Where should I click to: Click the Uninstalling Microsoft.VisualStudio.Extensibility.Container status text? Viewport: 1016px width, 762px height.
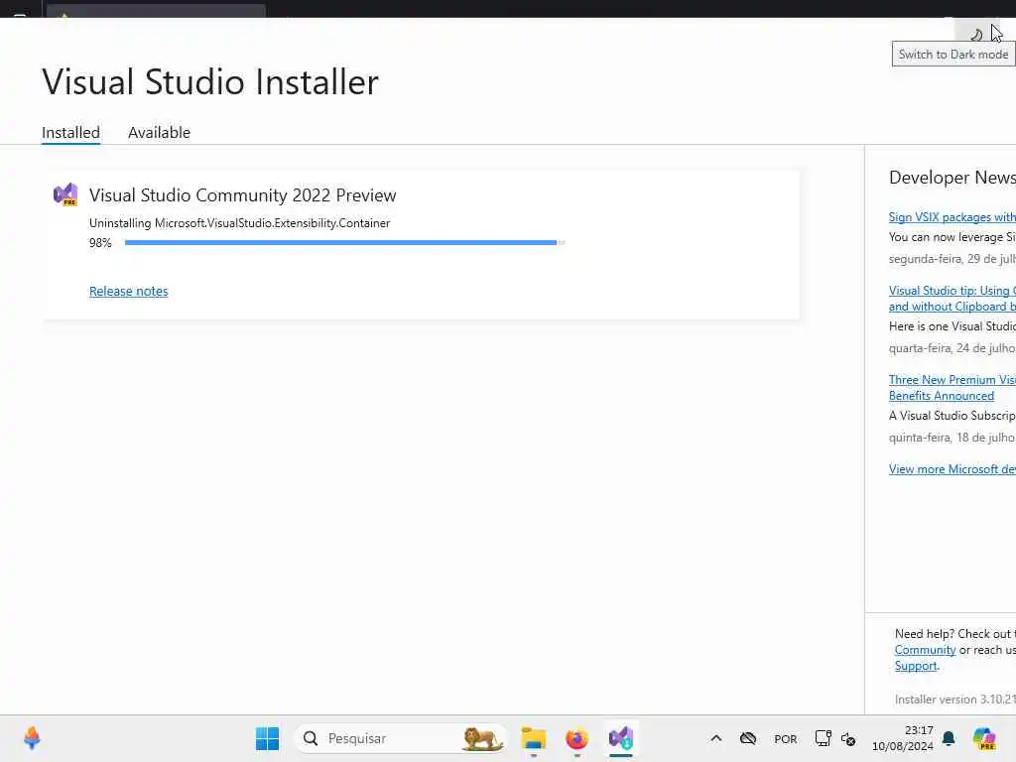(240, 223)
